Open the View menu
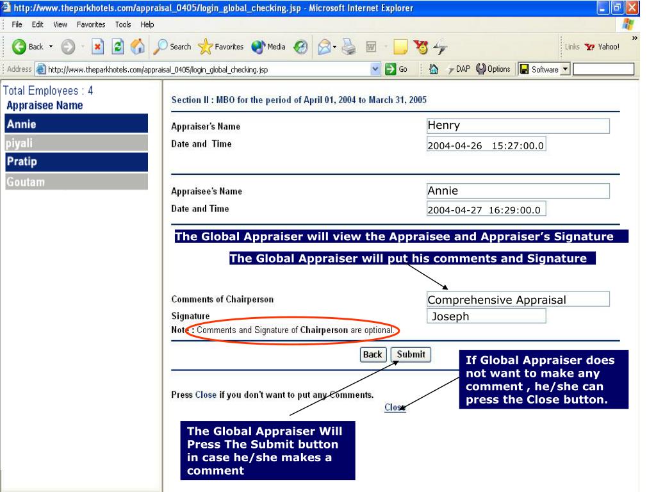The image size is (656, 492). [60, 24]
